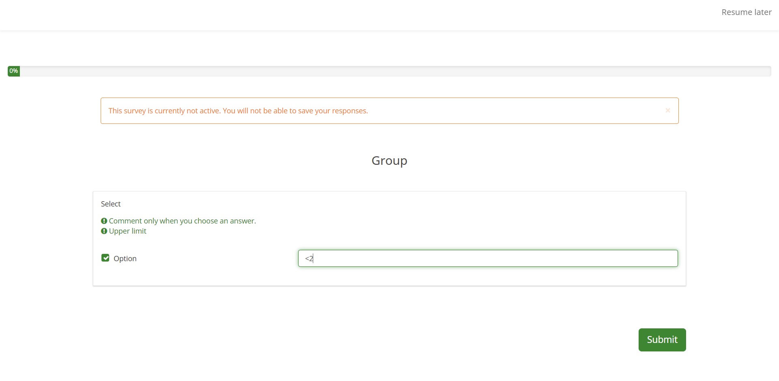Focus the comment field containing '<2'

[x=488, y=258]
